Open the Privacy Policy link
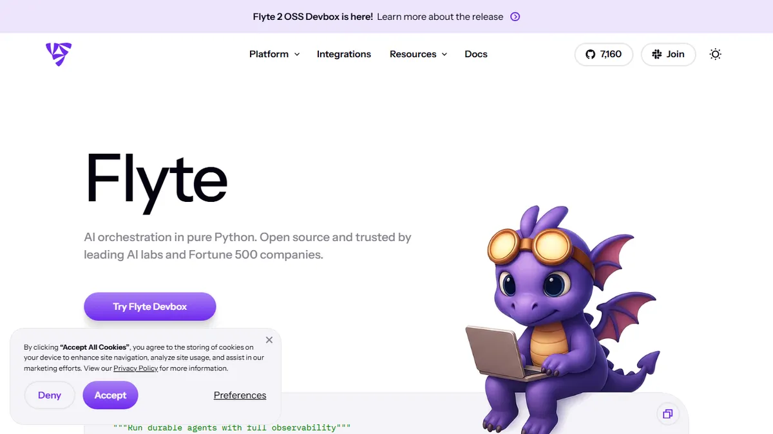The width and height of the screenshot is (773, 434). click(x=136, y=368)
